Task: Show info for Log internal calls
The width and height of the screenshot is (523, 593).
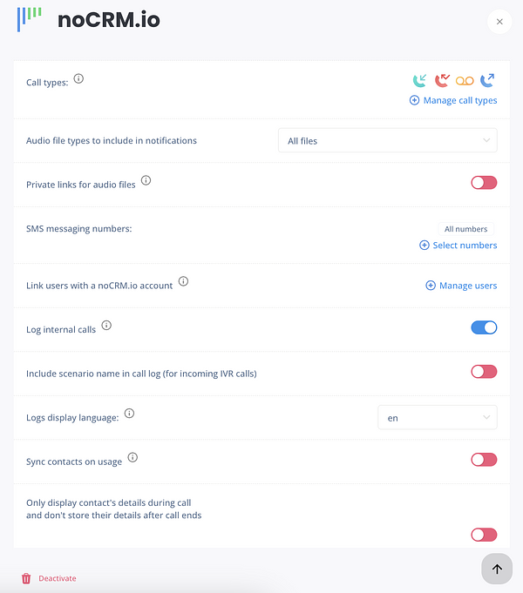Action: click(x=106, y=326)
